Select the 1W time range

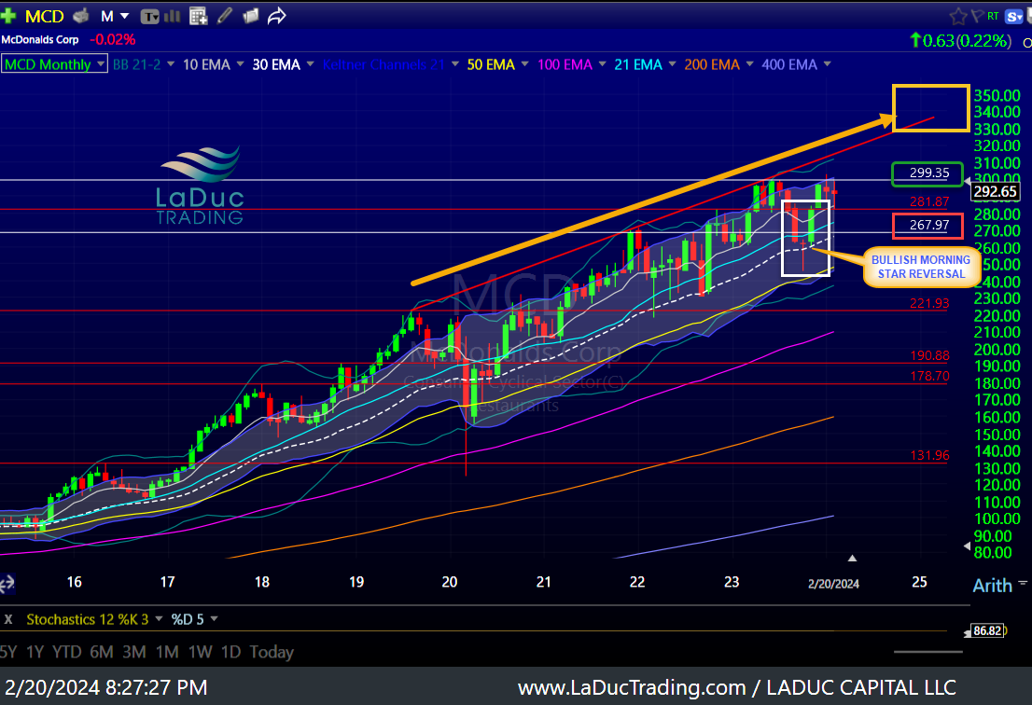tap(200, 652)
